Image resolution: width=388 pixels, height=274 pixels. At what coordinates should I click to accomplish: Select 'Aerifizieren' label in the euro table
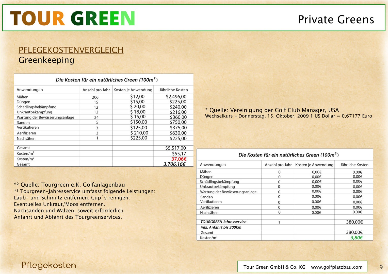(210, 207)
